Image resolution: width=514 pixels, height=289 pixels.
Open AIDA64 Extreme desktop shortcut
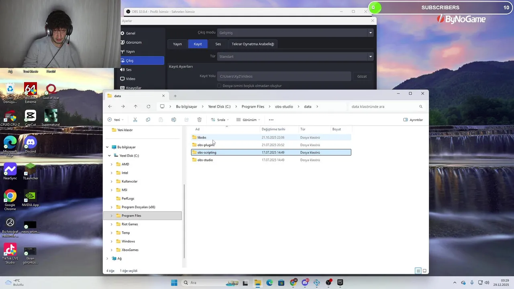31,94
